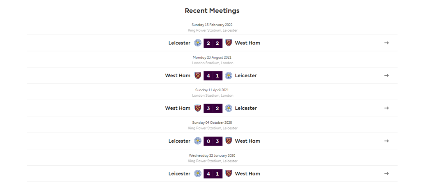Click Leicester team name in February 2022 match
The image size is (421, 185).
tap(179, 43)
